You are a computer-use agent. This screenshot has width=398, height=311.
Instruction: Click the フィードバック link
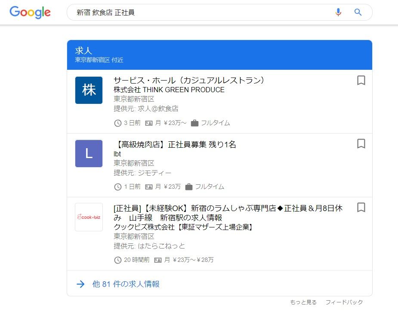(344, 302)
